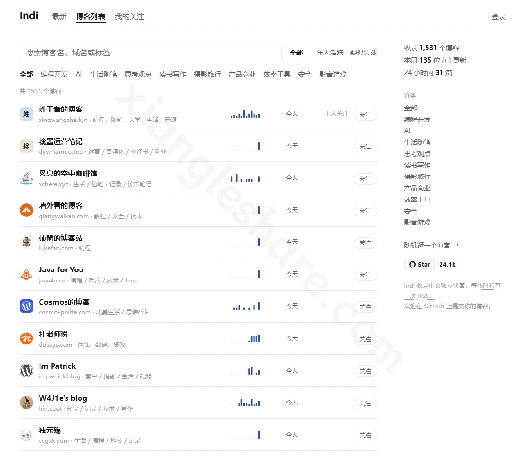Select 安全 in the top category row
521x457 pixels.
click(305, 74)
